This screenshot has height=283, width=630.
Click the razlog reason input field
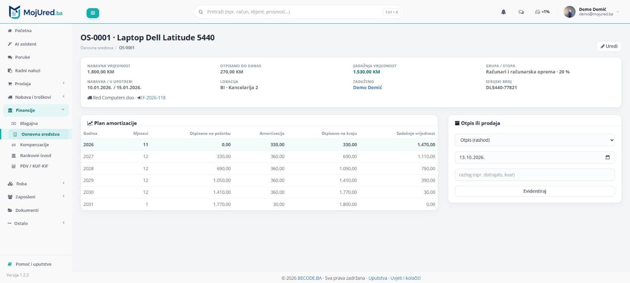(535, 175)
